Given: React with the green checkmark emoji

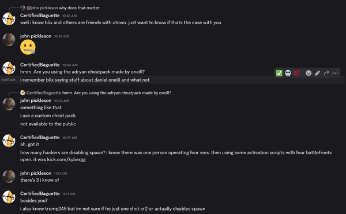Looking at the screenshot, I should [x=279, y=73].
